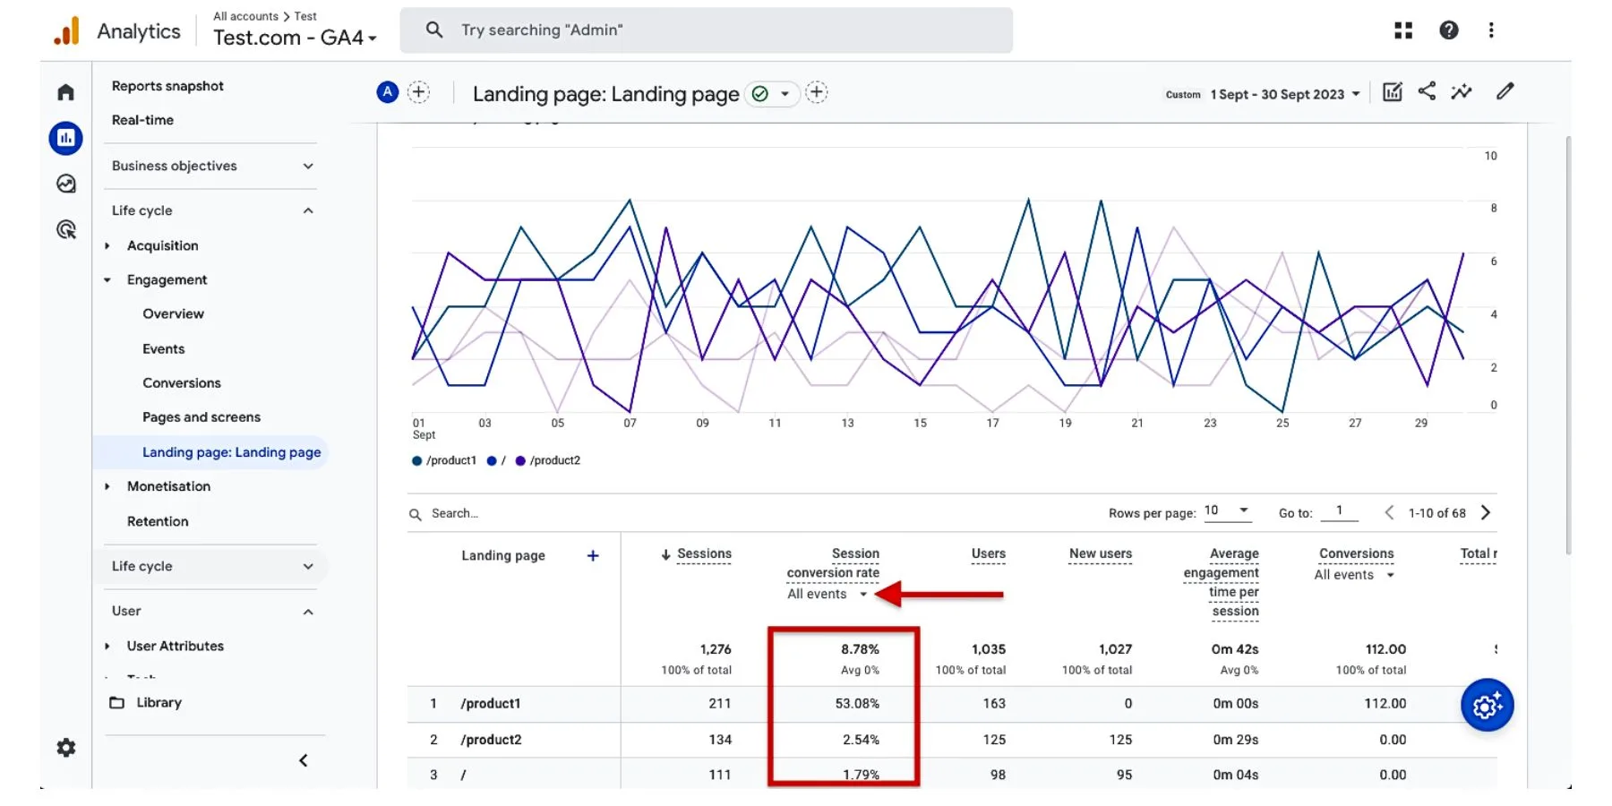Select the Conversions report under Engagement
The height and width of the screenshot is (806, 1612).
tap(182, 382)
